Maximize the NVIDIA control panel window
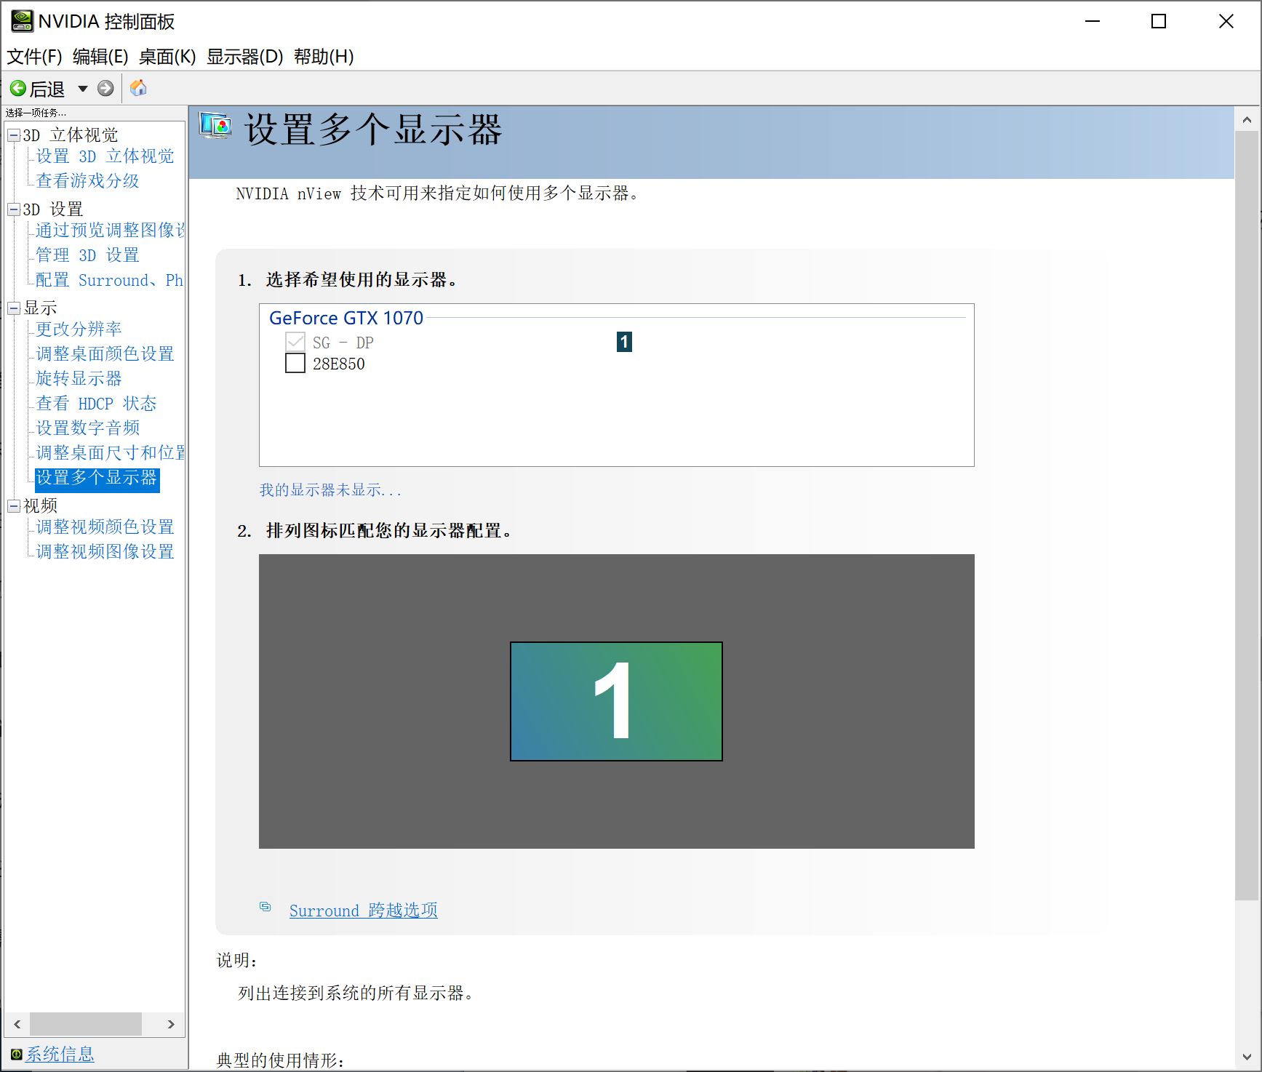1262x1072 pixels. click(1159, 22)
